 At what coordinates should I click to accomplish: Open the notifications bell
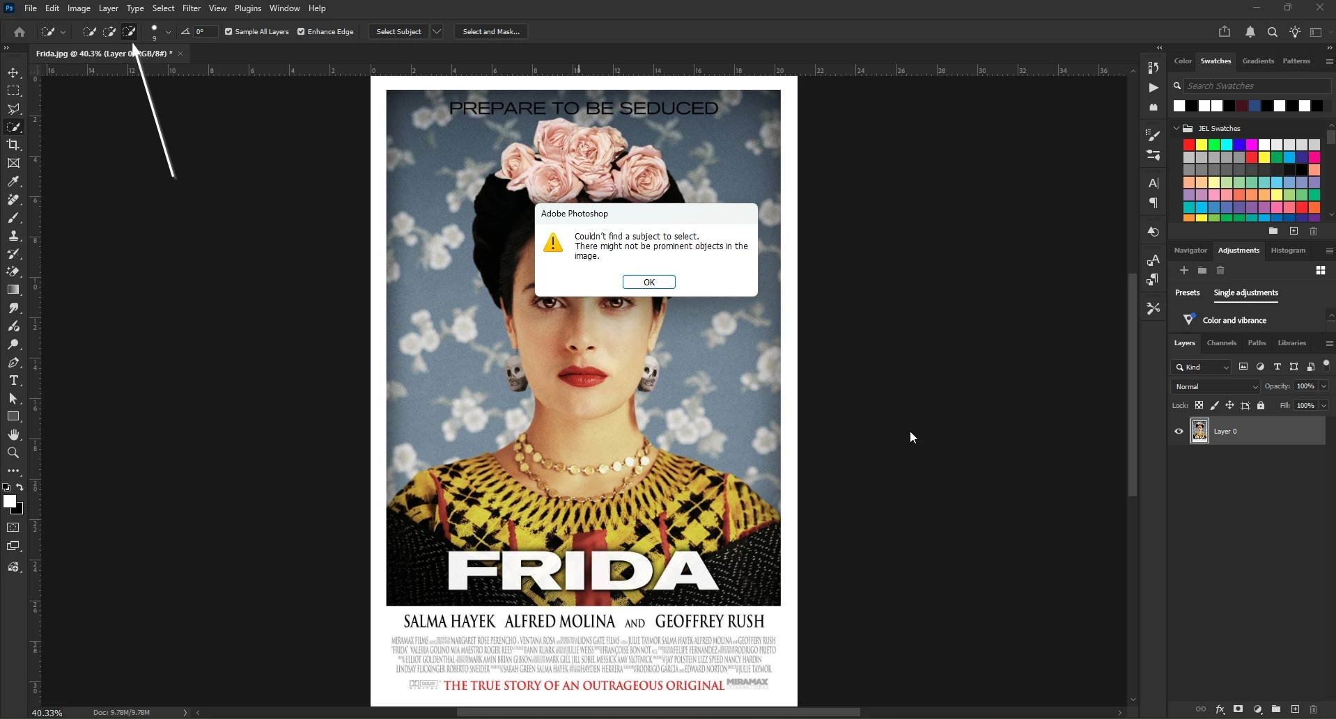click(x=1250, y=32)
